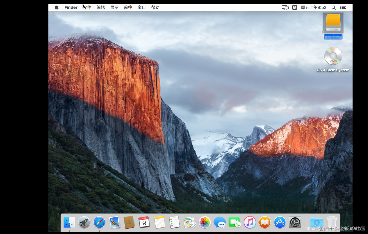Open the Finder application menu

(x=71, y=7)
